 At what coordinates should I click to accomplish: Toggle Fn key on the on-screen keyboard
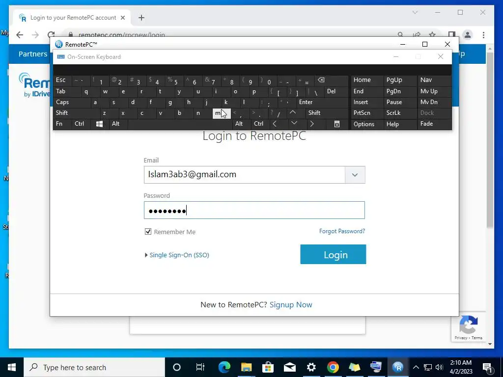tap(62, 124)
